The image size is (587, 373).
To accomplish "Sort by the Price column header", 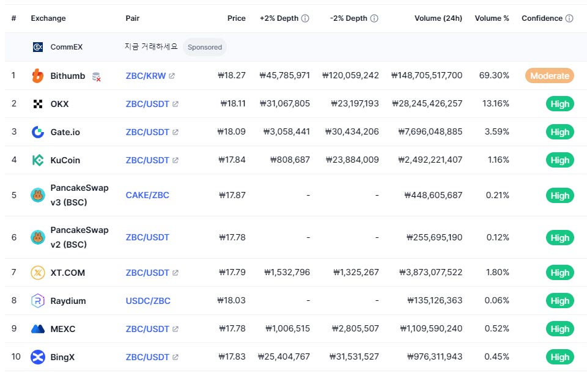I will point(237,18).
